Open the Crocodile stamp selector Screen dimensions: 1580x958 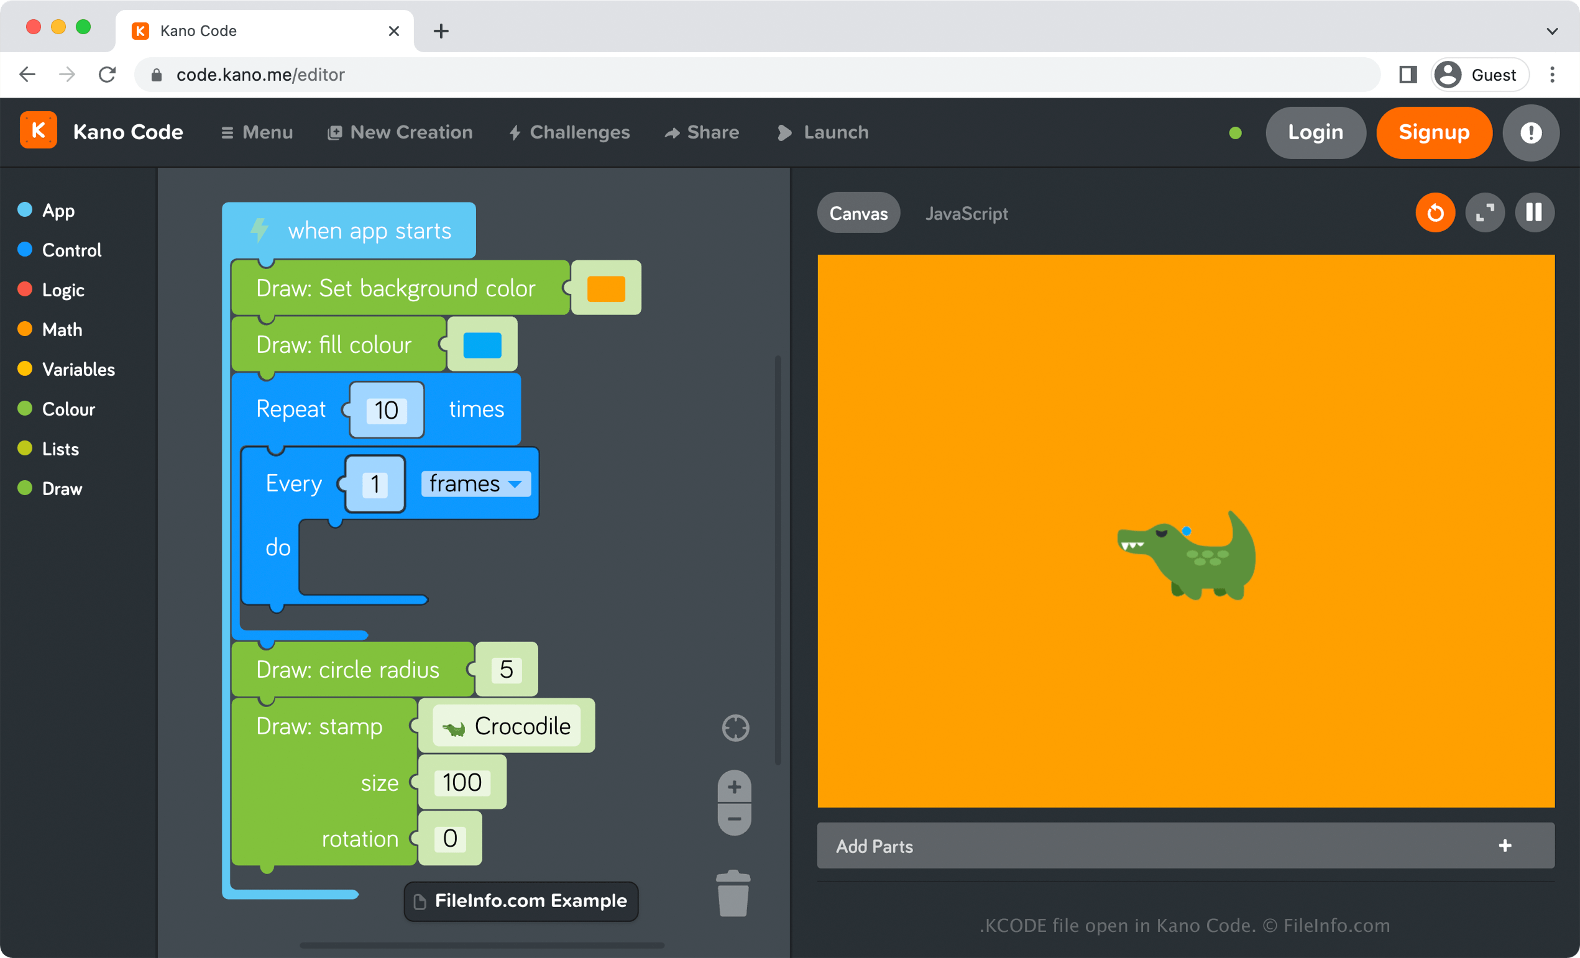point(506,726)
